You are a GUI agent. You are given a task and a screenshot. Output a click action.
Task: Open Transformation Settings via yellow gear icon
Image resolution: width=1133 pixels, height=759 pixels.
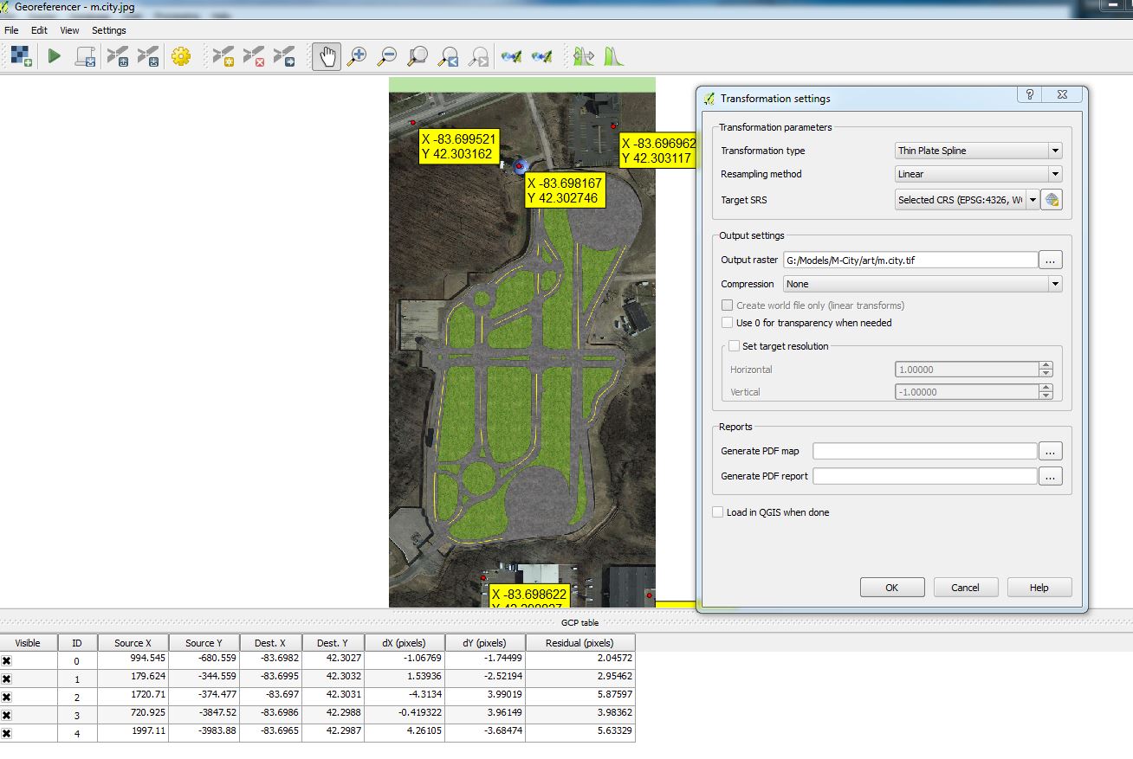pyautogui.click(x=180, y=57)
